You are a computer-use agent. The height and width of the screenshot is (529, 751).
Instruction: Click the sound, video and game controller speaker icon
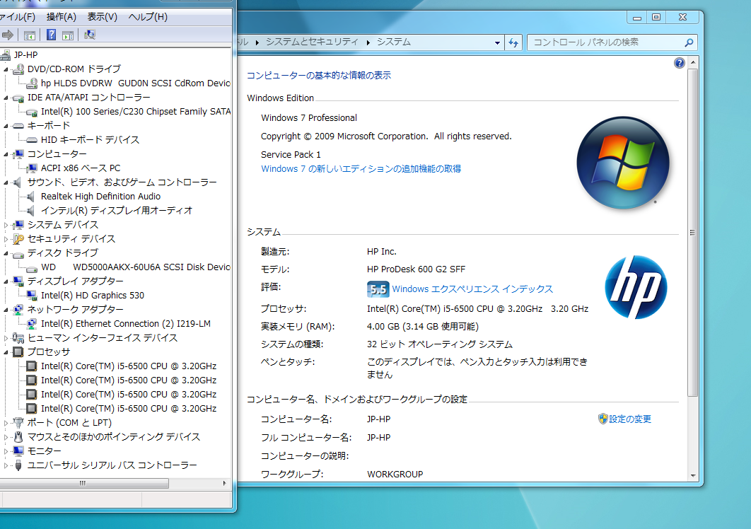[18, 182]
